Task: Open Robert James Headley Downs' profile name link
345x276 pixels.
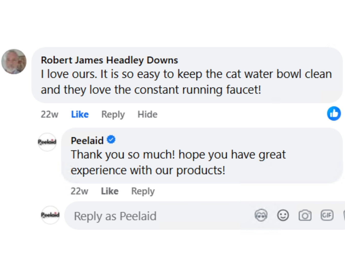Action: [x=109, y=60]
